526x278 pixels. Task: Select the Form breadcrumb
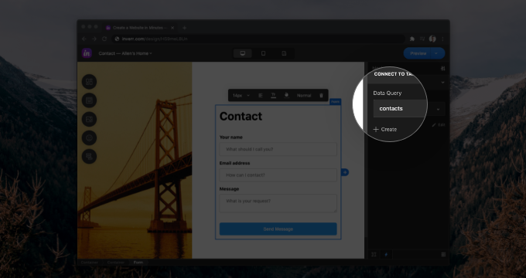[138, 263]
